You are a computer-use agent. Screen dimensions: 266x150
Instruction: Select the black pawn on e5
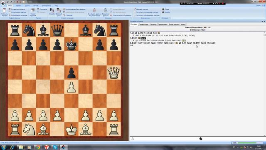pos(71,72)
